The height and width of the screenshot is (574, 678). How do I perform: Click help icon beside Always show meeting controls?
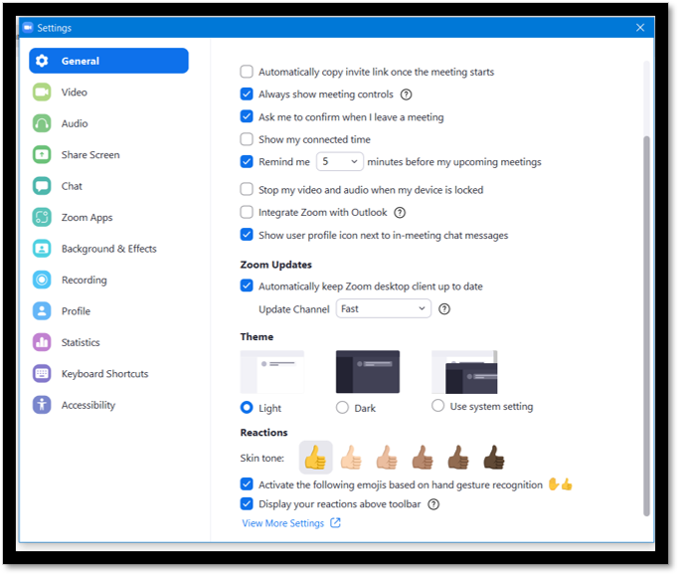(x=406, y=95)
